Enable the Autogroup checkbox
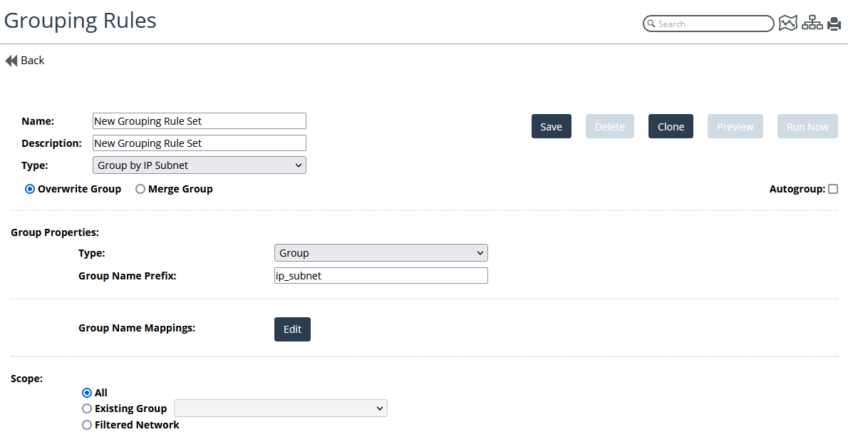Screen dimensions: 848x447 point(833,189)
